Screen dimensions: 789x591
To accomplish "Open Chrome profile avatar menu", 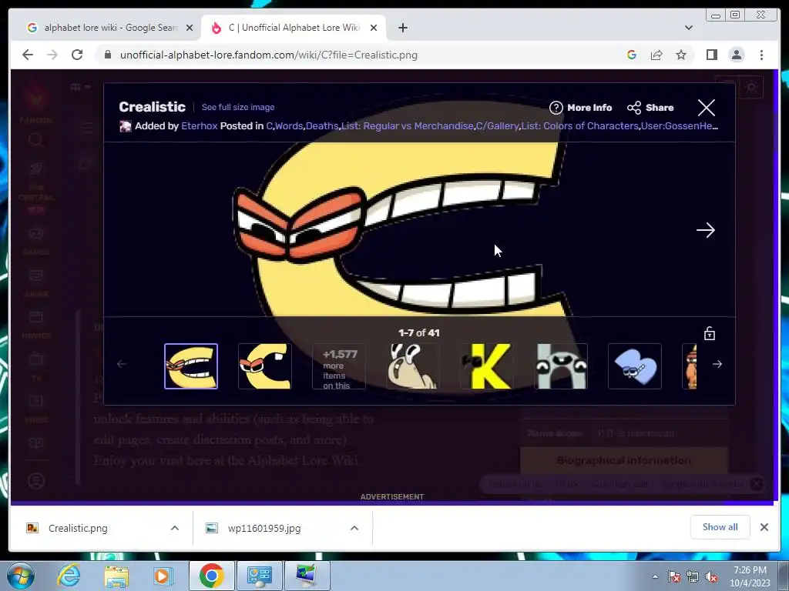I will pyautogui.click(x=737, y=55).
